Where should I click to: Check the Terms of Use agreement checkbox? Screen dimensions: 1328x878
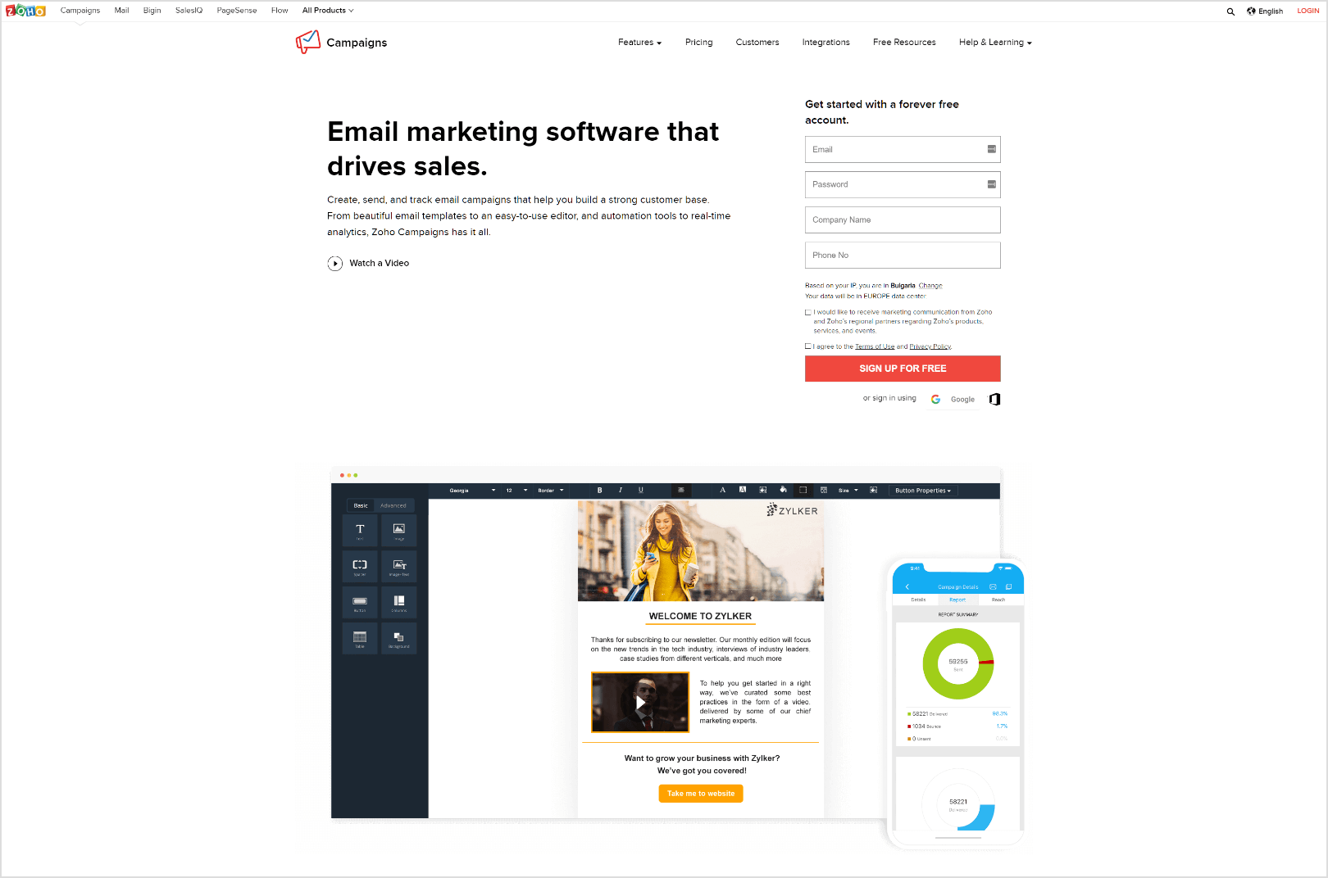coord(808,346)
